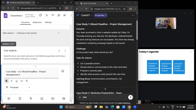
Task: Open the weather widget on taskbar
Action: (x=10, y=107)
